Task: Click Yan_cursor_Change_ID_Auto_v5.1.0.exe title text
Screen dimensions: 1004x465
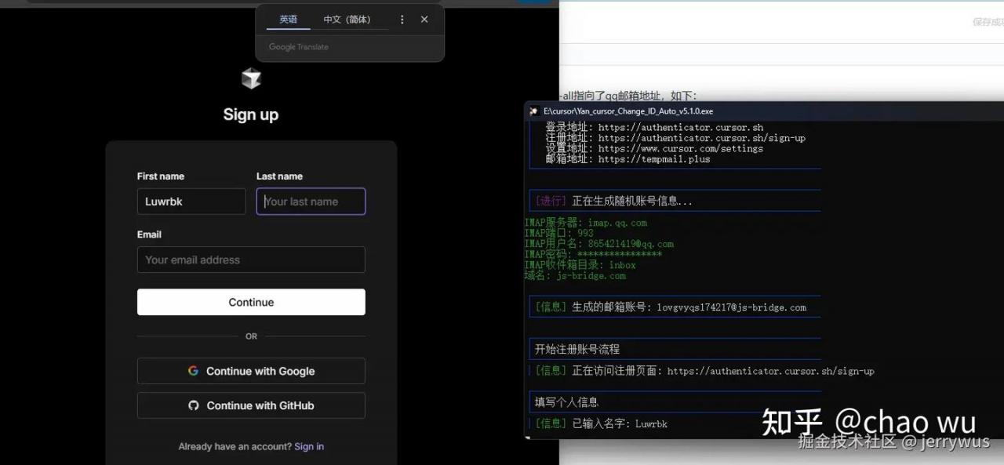Action: pos(628,111)
